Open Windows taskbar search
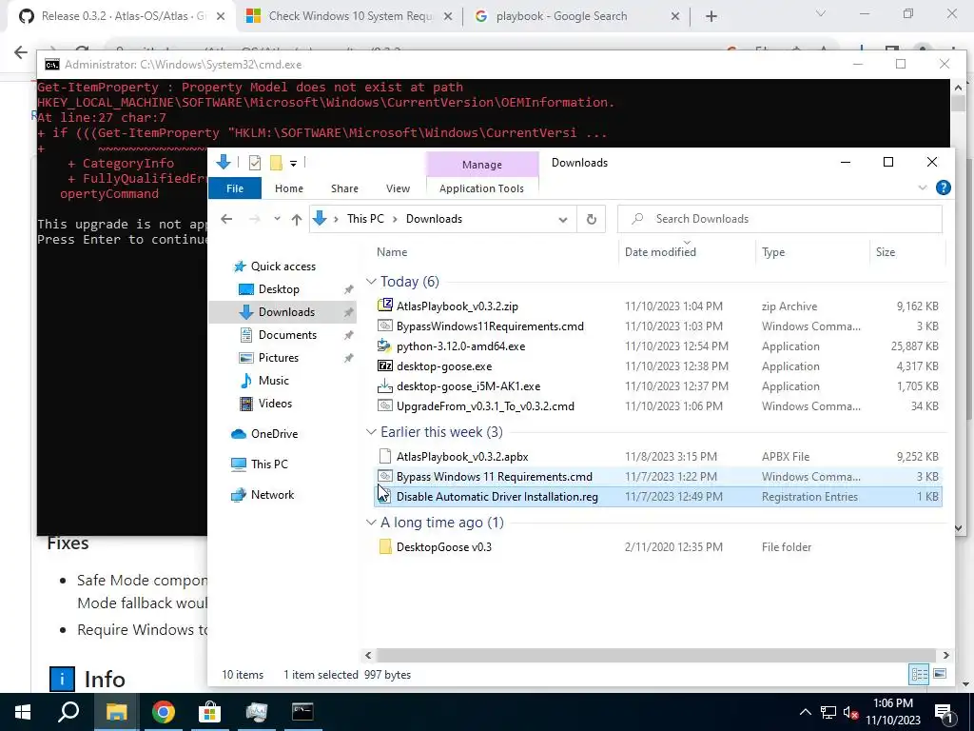The width and height of the screenshot is (974, 731). tap(68, 712)
